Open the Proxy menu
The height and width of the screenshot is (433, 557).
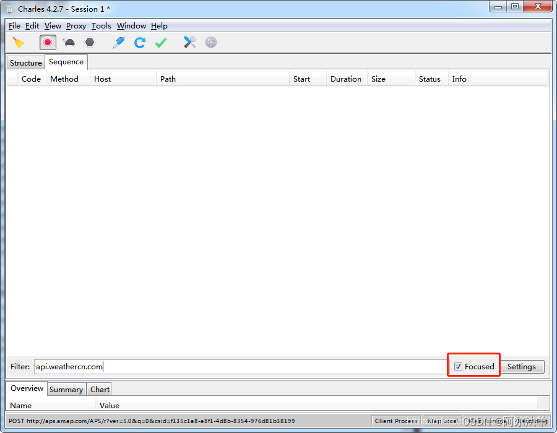(x=76, y=26)
